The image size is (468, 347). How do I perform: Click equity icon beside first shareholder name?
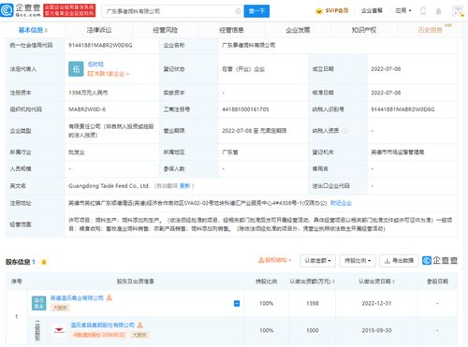coord(109,298)
